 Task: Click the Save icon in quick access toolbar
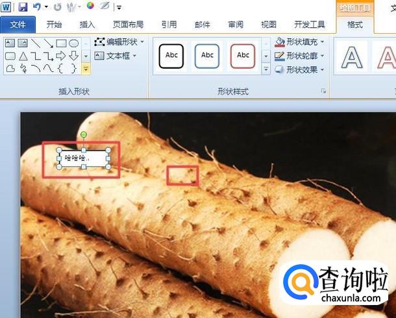click(x=23, y=6)
